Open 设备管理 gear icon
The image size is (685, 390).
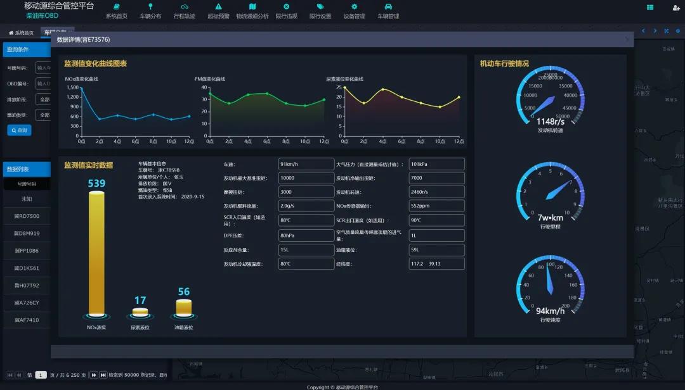pos(354,7)
